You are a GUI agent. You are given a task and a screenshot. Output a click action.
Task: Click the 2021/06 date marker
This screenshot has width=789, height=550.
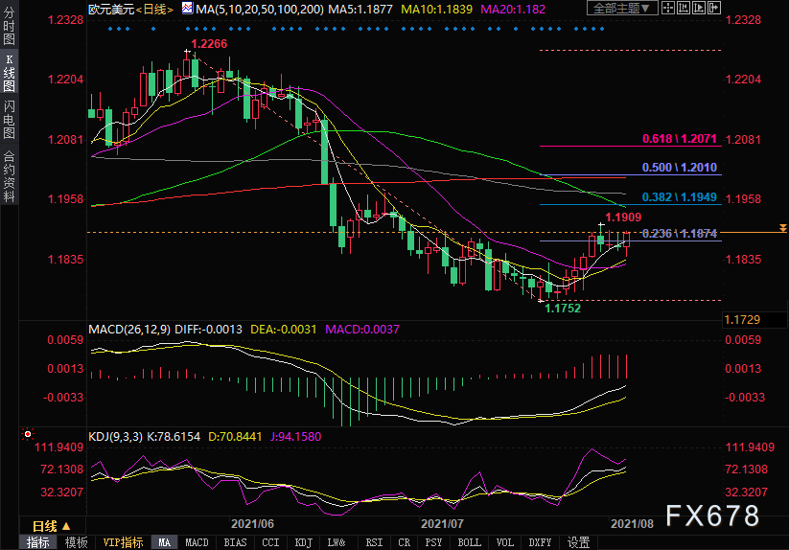coord(252,524)
